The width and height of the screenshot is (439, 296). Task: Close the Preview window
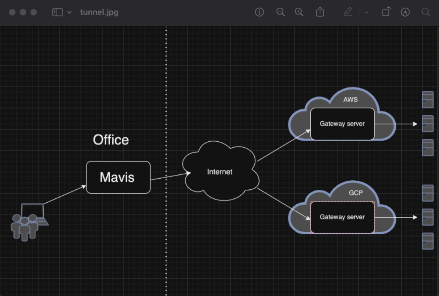click(12, 12)
